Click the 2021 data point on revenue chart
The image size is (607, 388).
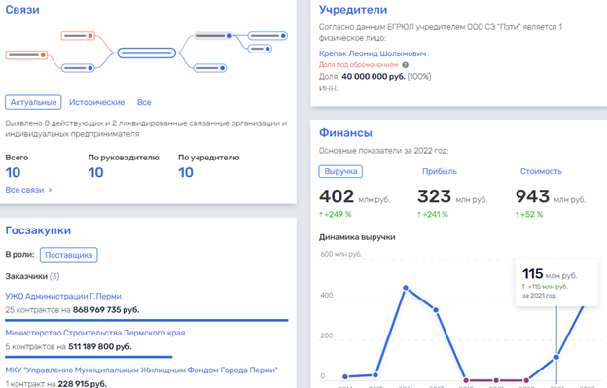[556, 357]
